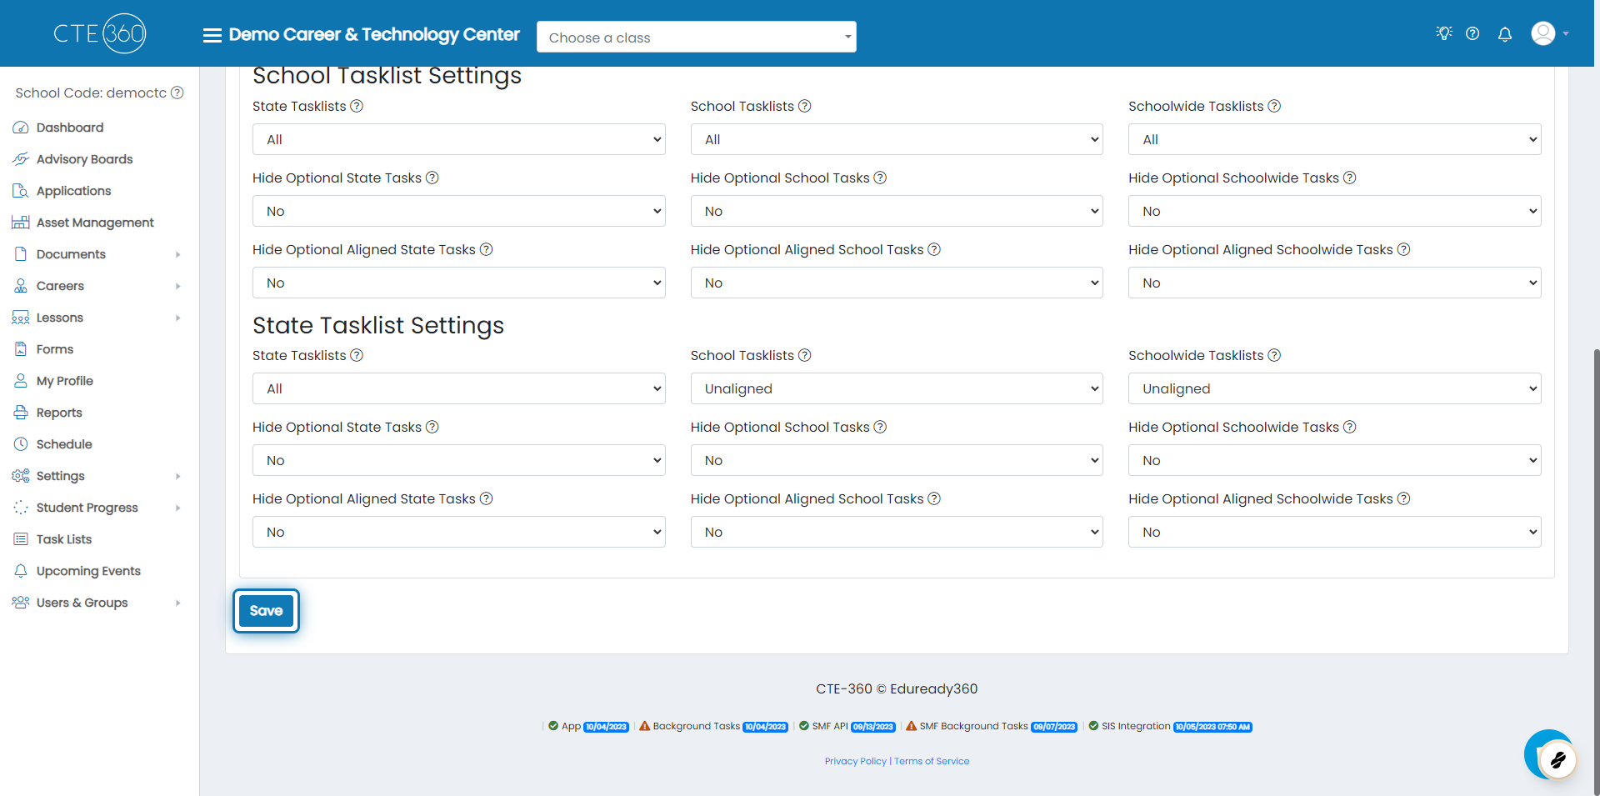Click help icon next to School Code
Viewport: 1600px width, 796px height.
[x=177, y=93]
